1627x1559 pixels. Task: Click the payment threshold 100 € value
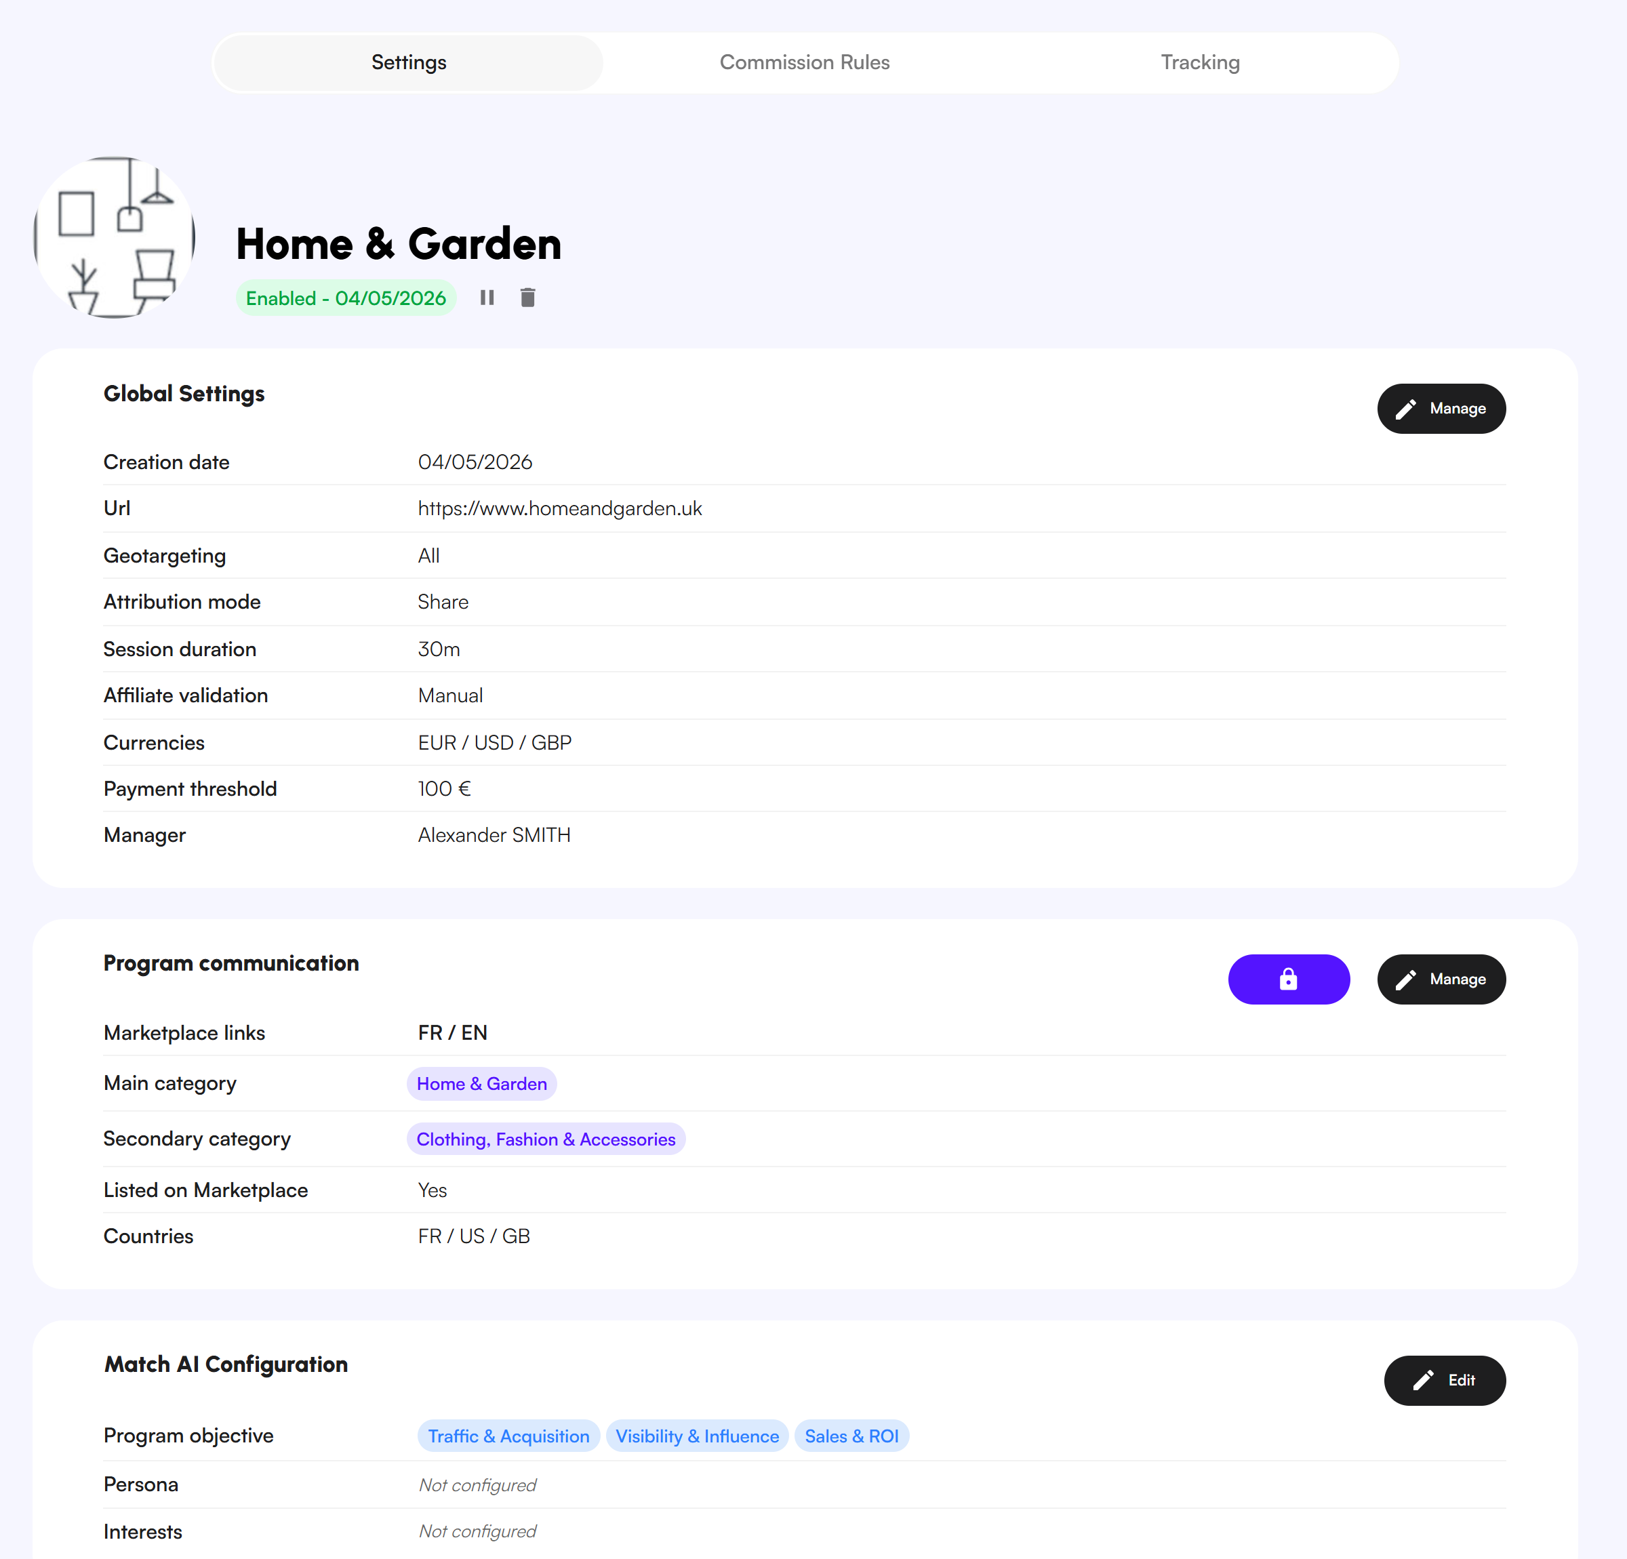pyautogui.click(x=444, y=788)
